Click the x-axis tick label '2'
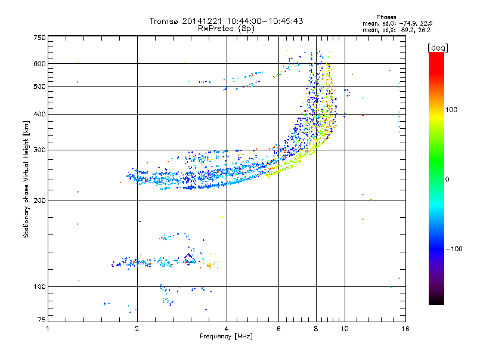The width and height of the screenshot is (477, 358). point(137,329)
